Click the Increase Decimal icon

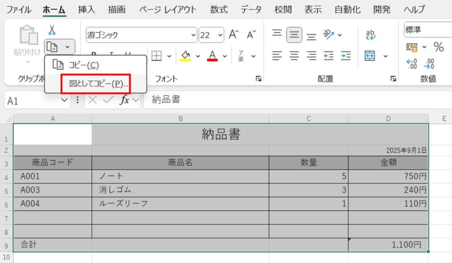point(411,64)
